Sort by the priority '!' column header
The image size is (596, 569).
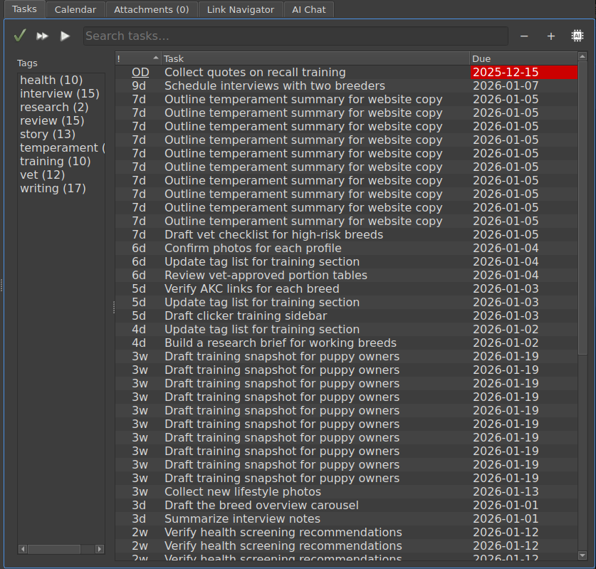click(137, 58)
